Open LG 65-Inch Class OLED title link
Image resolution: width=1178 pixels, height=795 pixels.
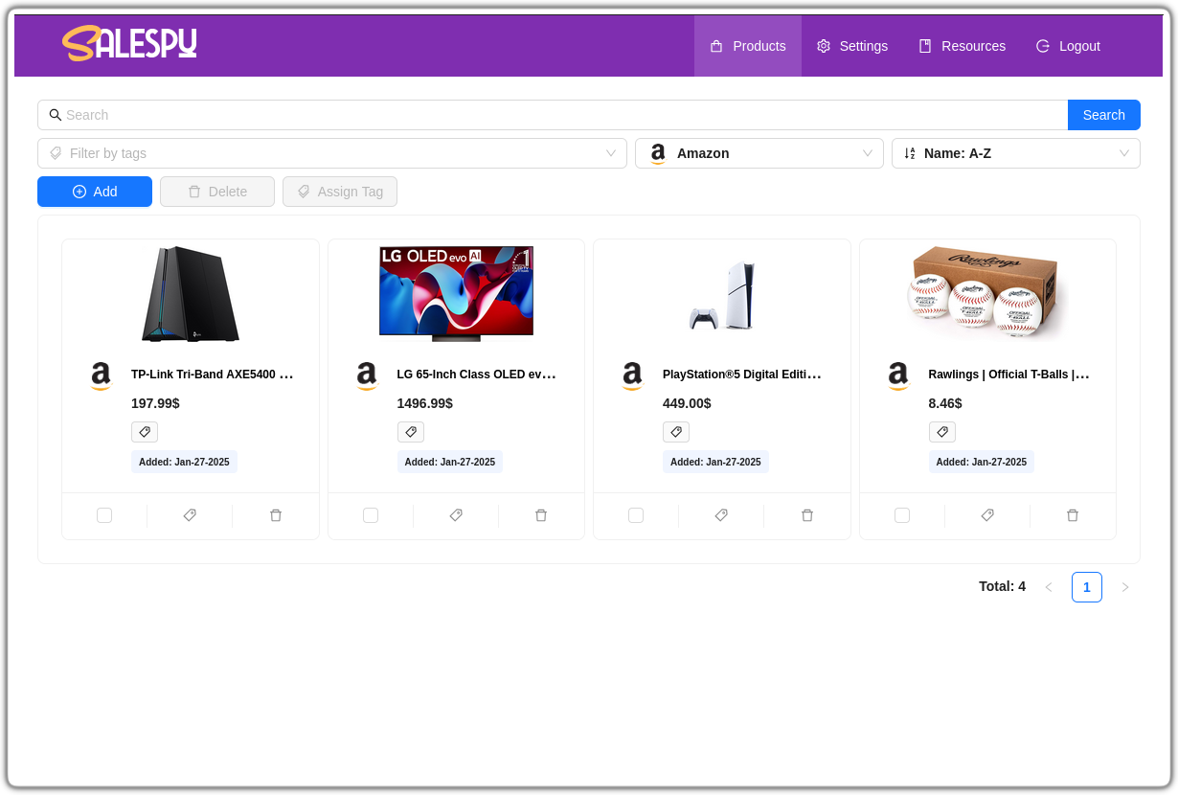pyautogui.click(x=477, y=375)
